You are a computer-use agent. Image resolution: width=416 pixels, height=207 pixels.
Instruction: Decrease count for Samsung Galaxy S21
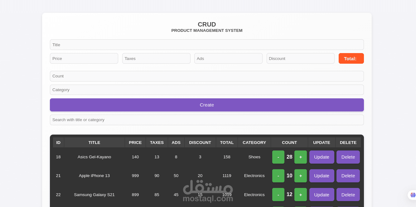pos(278,195)
